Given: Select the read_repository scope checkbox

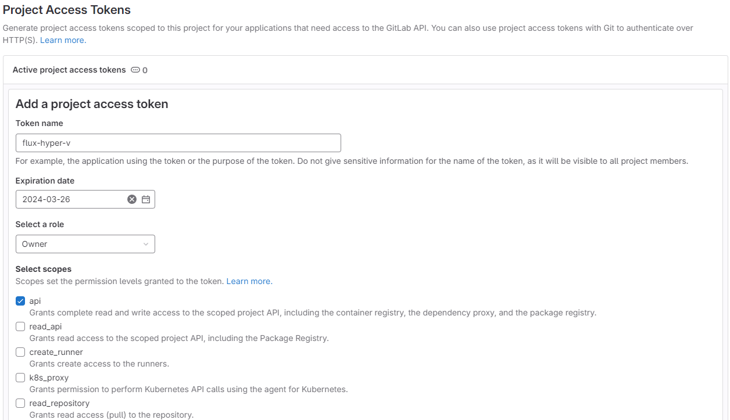Looking at the screenshot, I should click(20, 403).
